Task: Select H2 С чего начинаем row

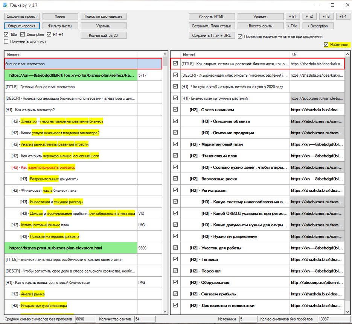Action: (x=258, y=110)
